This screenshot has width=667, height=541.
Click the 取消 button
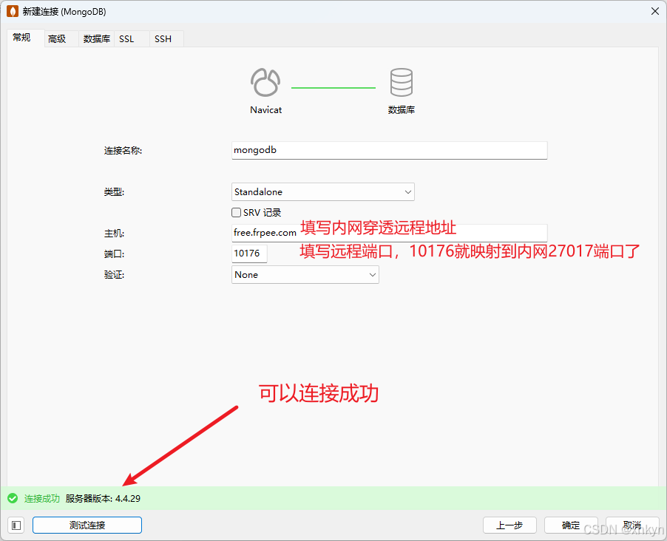(x=632, y=525)
